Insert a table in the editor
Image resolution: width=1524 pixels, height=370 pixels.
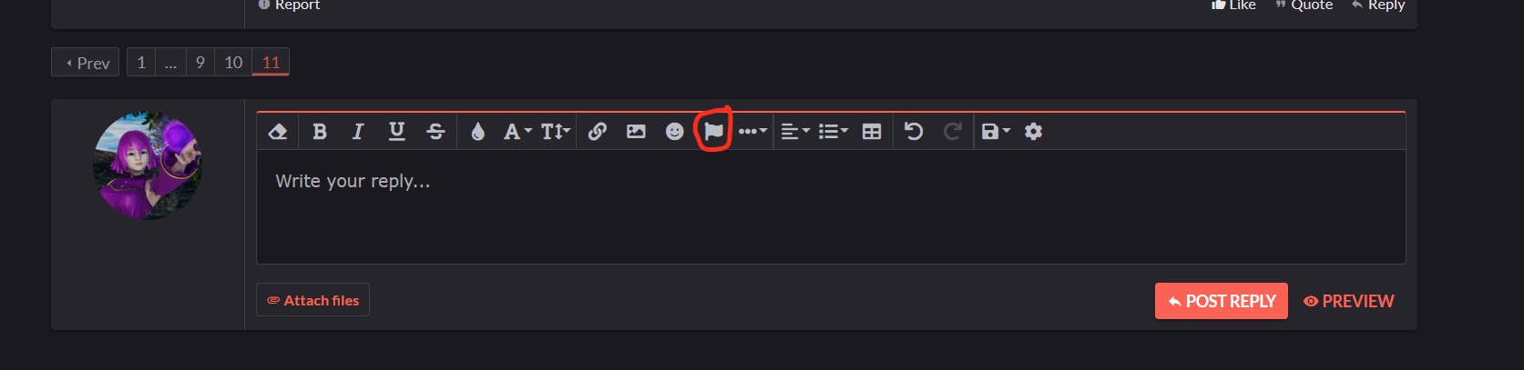click(x=872, y=132)
